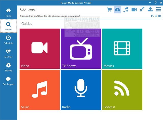Open the Settings sidebar section

[8, 67]
